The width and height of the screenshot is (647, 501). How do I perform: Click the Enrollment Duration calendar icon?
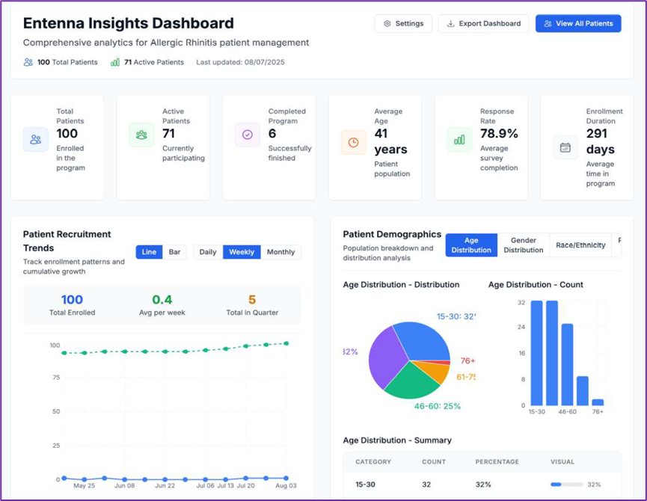click(x=565, y=147)
